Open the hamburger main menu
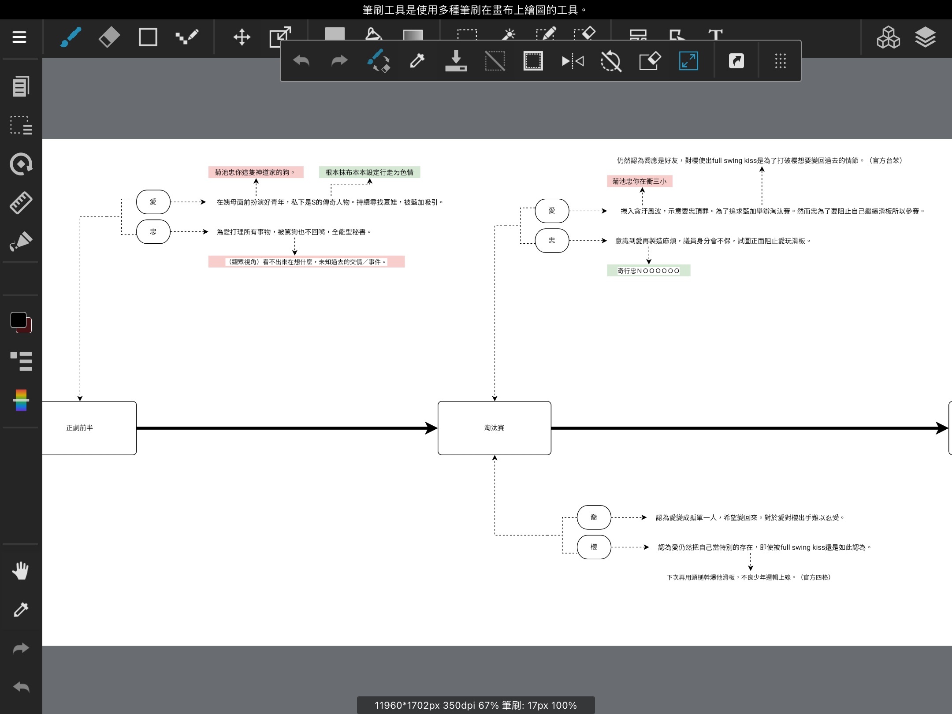The height and width of the screenshot is (714, 952). click(19, 37)
